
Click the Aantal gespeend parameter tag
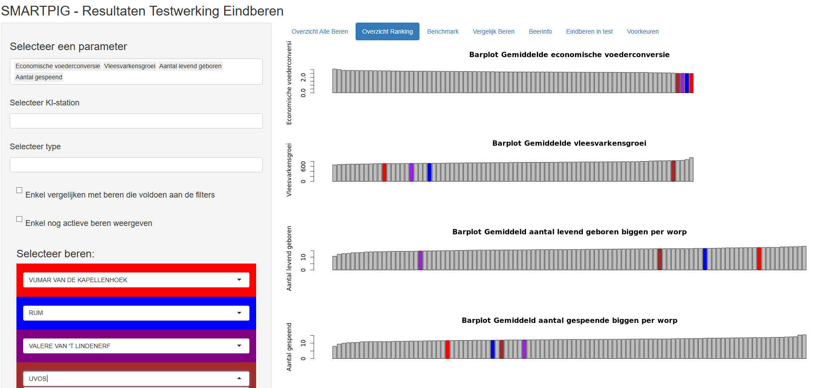[39, 77]
